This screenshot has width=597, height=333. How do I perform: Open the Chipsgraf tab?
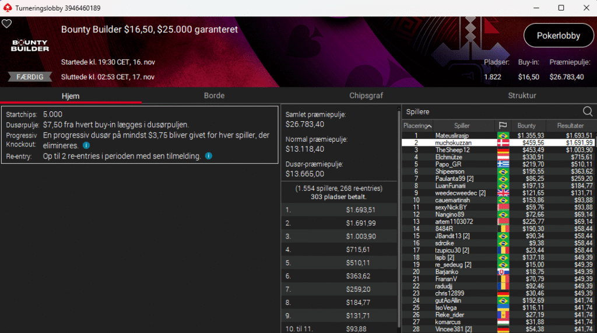coord(366,96)
